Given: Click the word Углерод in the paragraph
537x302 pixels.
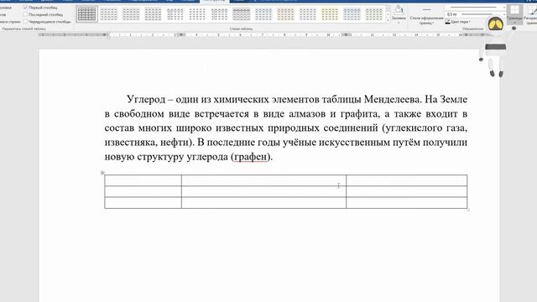Looking at the screenshot, I should point(146,100).
